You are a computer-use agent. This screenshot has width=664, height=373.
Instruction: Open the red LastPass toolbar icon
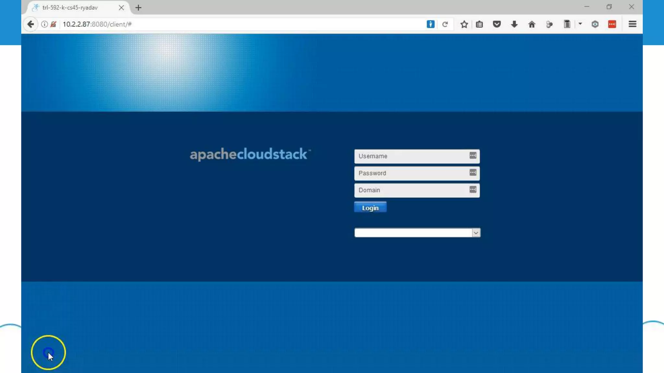tap(612, 24)
